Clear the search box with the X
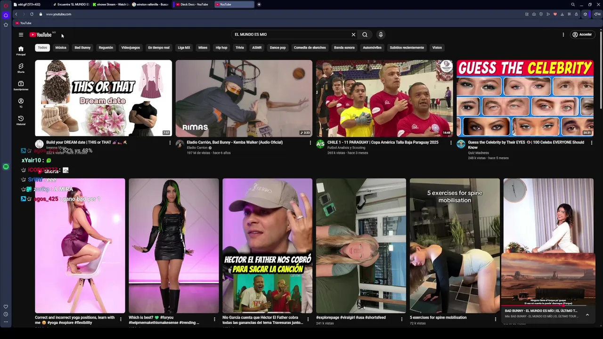Viewport: 603px width, 339px height. click(x=353, y=34)
